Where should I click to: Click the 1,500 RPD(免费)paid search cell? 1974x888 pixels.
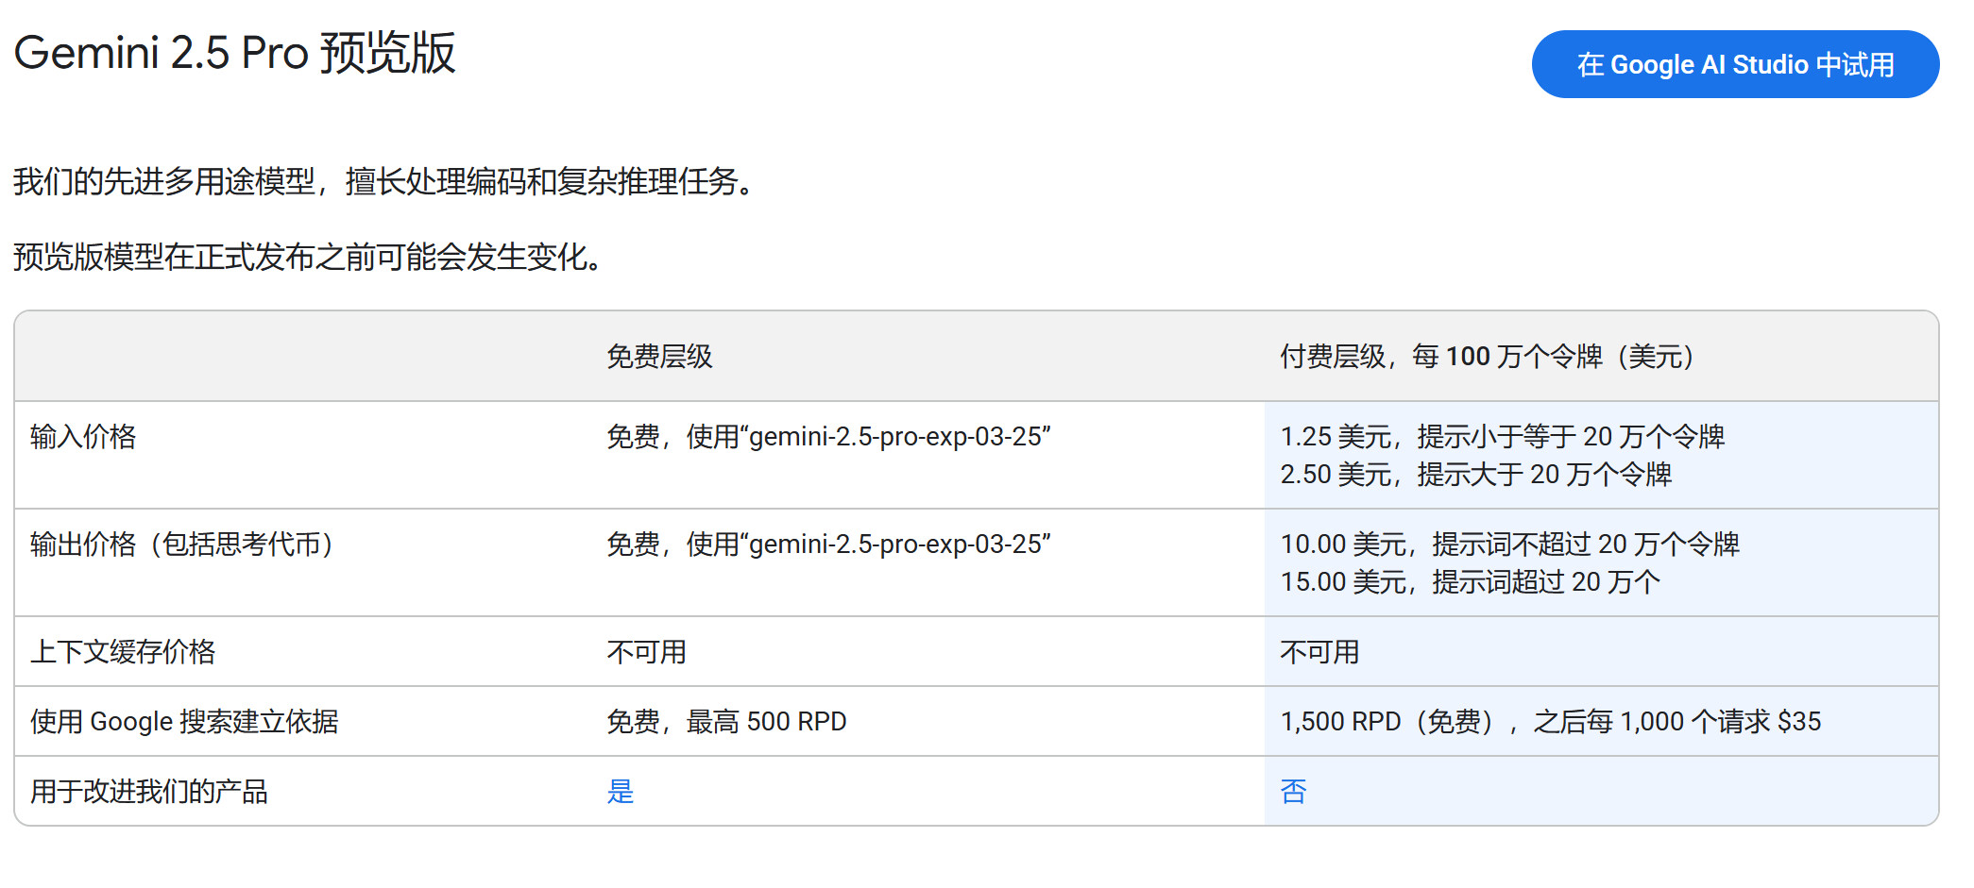(x=1550, y=722)
